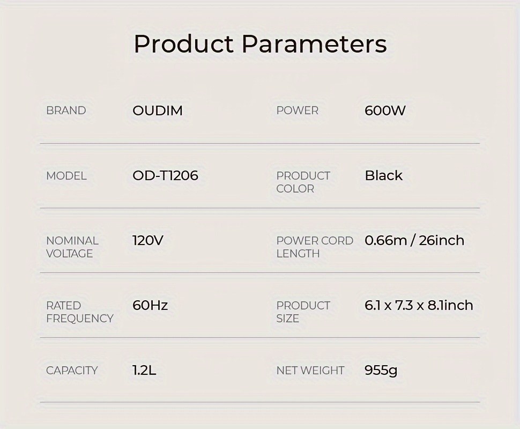The width and height of the screenshot is (520, 429).
Task: Select the POWER CORD LENGTH label
Action: (x=315, y=247)
